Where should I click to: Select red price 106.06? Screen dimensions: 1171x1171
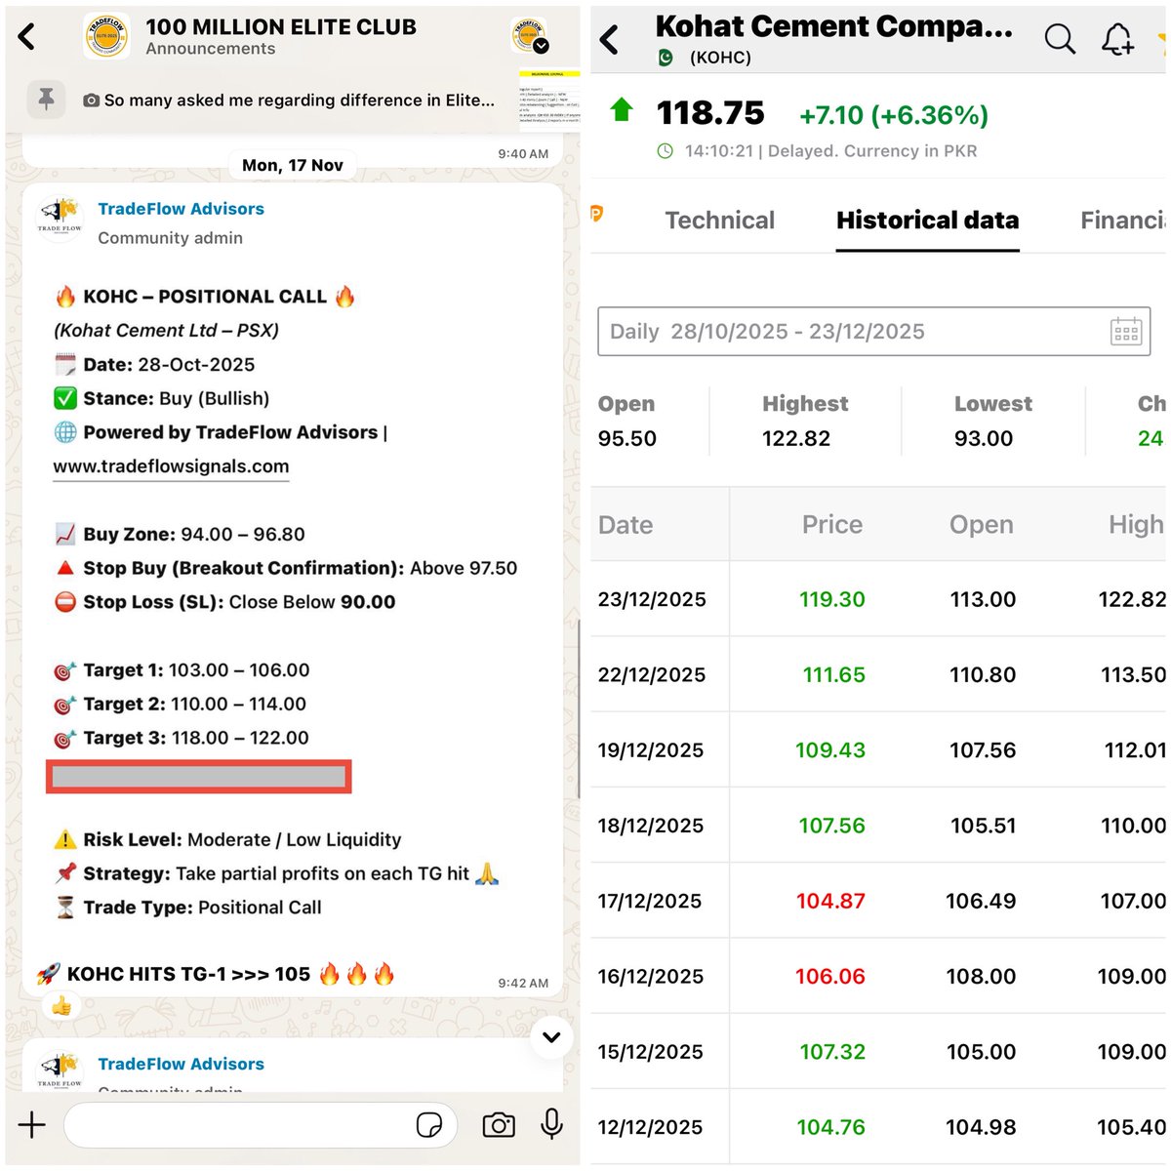(830, 976)
